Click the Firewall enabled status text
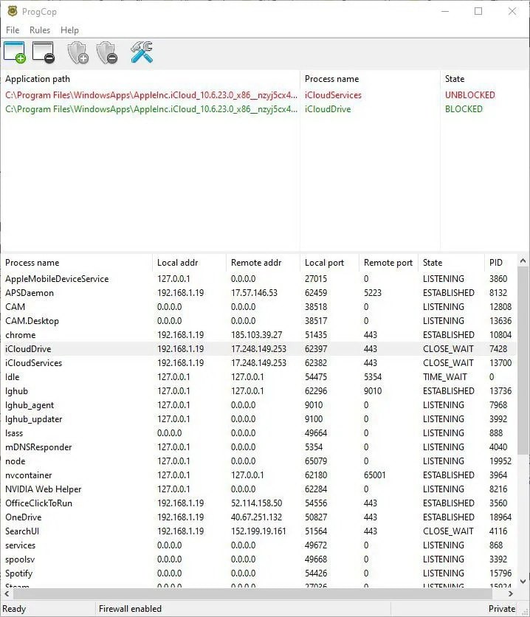Image resolution: width=530 pixels, height=617 pixels. (x=130, y=609)
